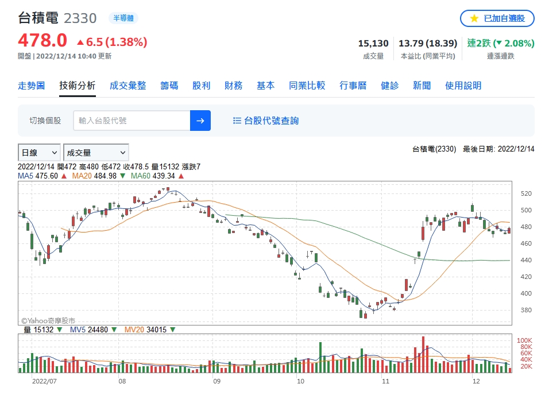Click the 09 month label on time axis
545x407 pixels.
217,381
